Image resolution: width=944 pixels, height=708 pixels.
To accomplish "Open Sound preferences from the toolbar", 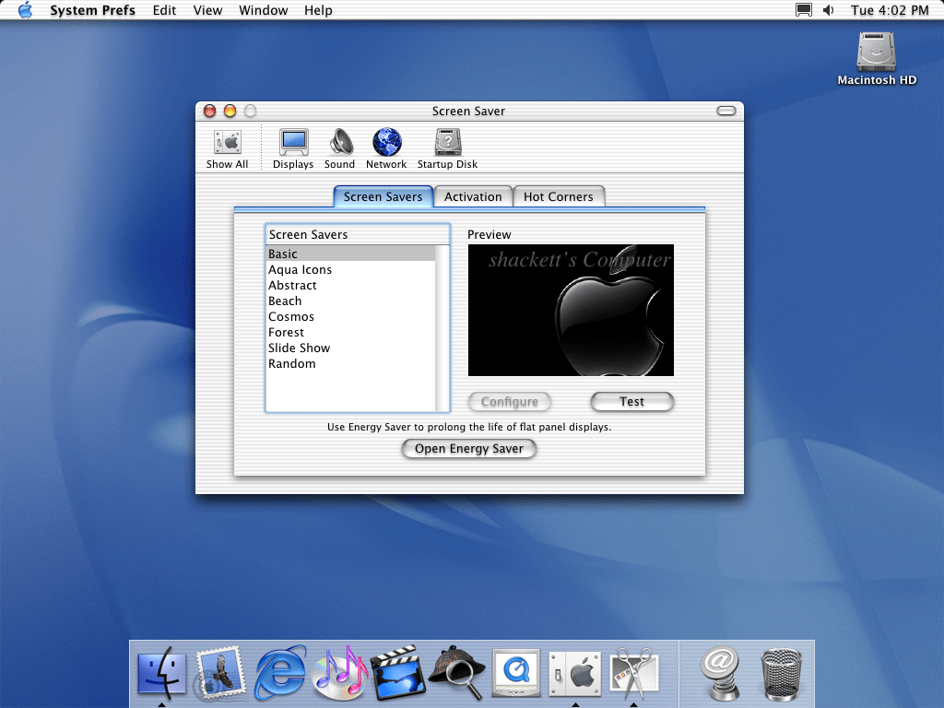I will tap(339, 147).
